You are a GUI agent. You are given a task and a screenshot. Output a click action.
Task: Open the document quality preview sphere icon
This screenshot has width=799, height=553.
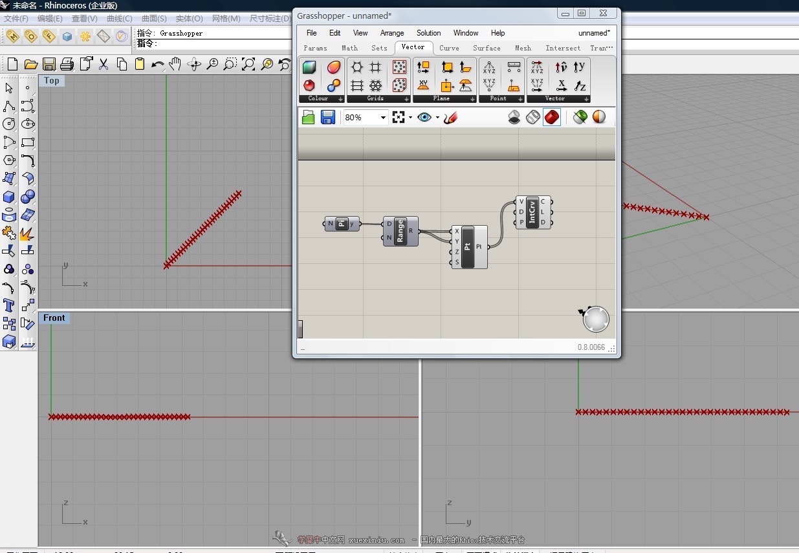click(599, 117)
